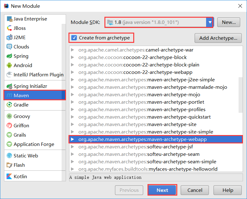The height and width of the screenshot is (199, 247).
Task: Click the module type list scrollbar
Action: [64, 102]
